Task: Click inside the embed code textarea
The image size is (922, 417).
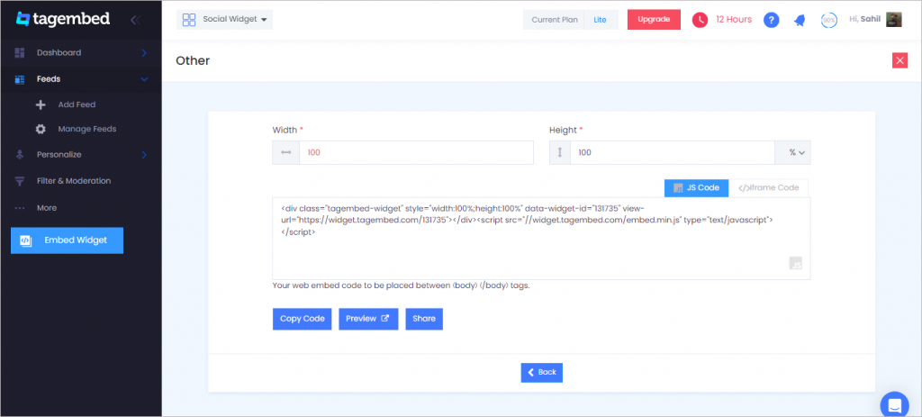Action: [541, 238]
